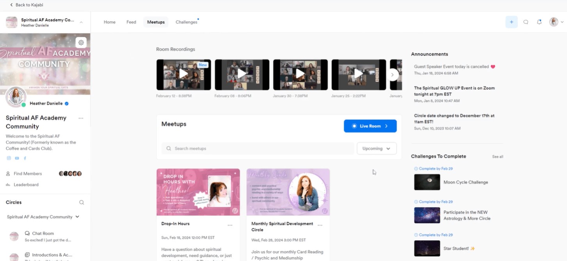Open the Moon Cycle Challenge
Image resolution: width=567 pixels, height=261 pixels.
click(x=466, y=182)
